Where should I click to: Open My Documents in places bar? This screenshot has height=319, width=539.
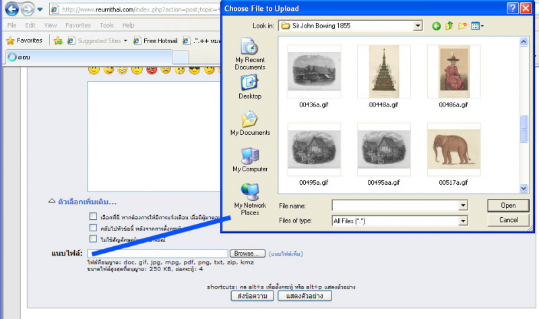coord(250,123)
